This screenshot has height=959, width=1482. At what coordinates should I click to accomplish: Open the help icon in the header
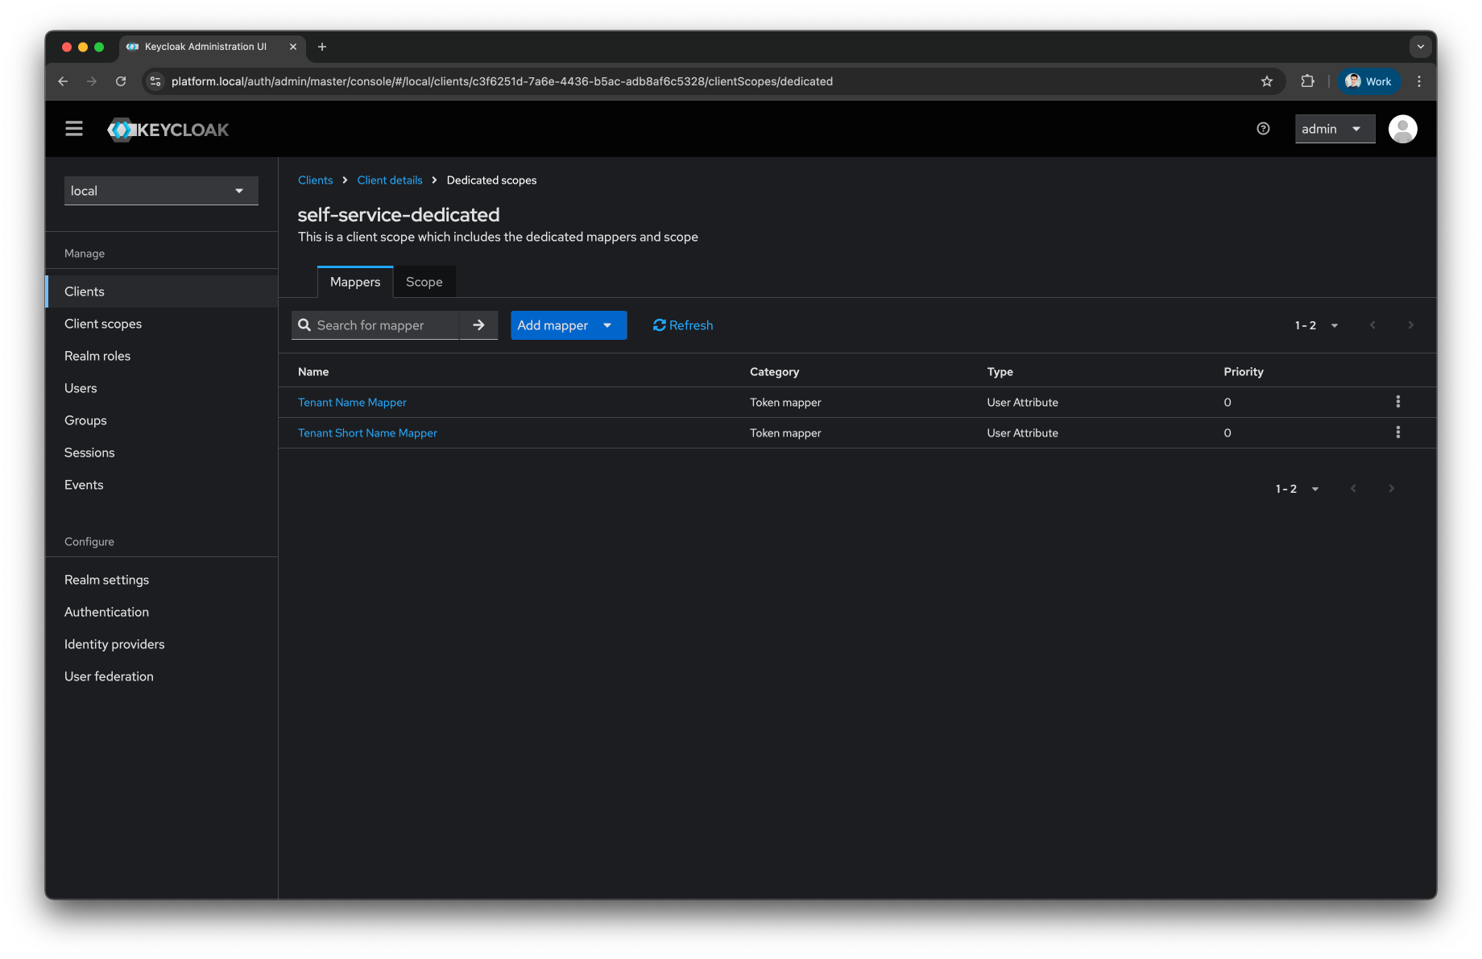[1262, 128]
